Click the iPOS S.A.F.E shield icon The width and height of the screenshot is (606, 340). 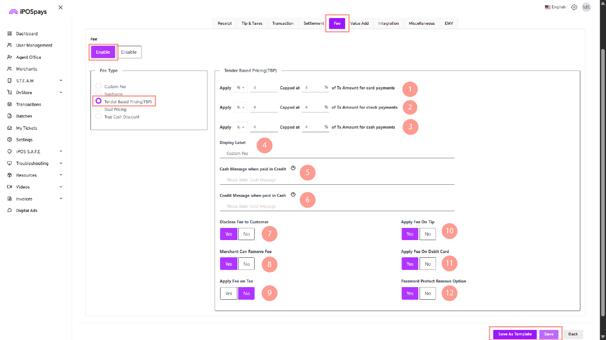click(x=10, y=152)
